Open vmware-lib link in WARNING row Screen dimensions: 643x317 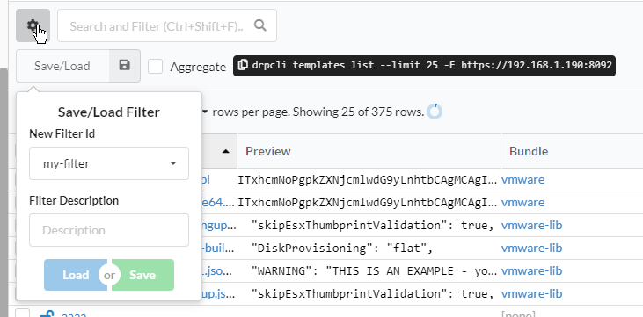531,270
